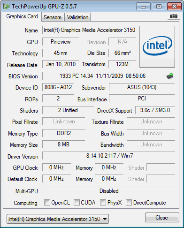This screenshot has height=228, width=184.
Task: Click the Intel vendor logo
Action: pyautogui.click(x=157, y=46)
